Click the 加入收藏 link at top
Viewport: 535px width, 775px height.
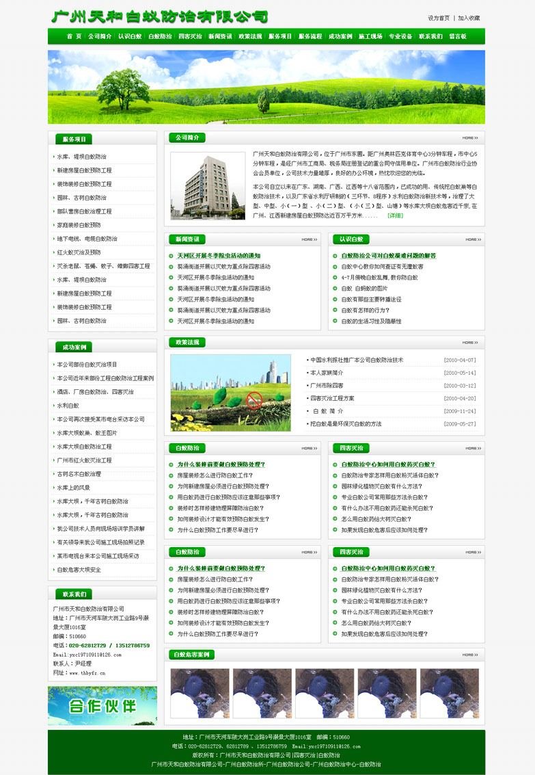point(469,18)
